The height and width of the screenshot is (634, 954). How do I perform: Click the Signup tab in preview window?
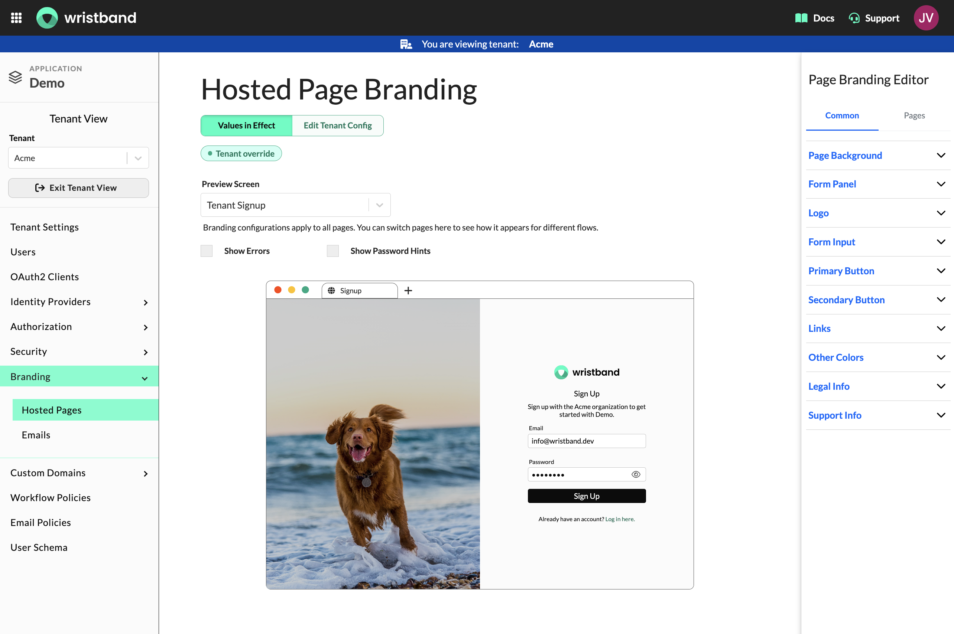360,290
